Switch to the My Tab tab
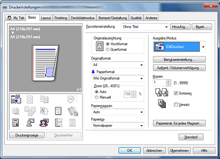The height and width of the screenshot is (159, 220). point(15,18)
